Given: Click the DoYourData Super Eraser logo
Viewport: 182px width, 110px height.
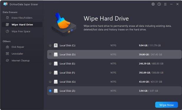Looking at the screenshot, I should [x=5, y=4].
